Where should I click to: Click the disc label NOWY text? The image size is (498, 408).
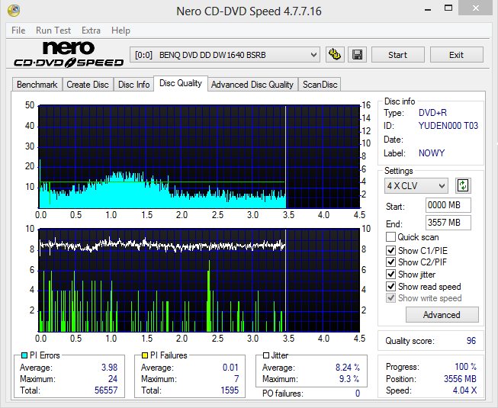point(432,153)
